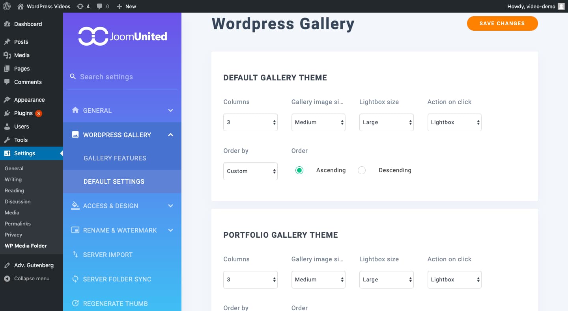Click the Rename & Watermark frame icon

tap(75, 230)
